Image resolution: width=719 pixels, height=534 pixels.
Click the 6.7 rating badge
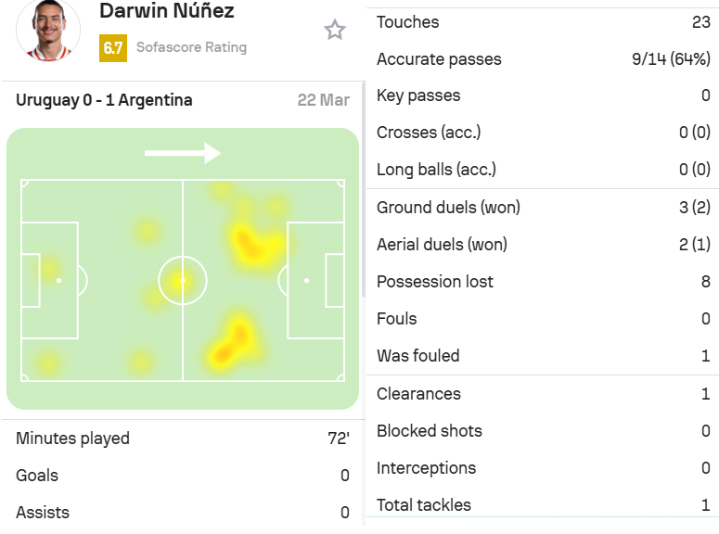point(113,47)
